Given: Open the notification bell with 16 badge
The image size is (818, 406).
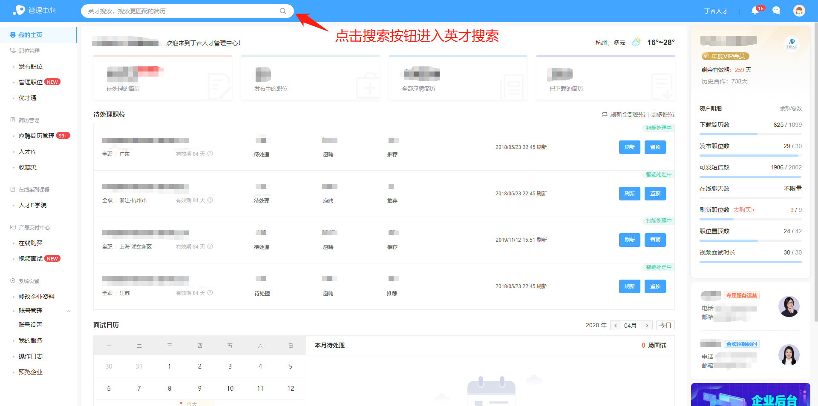Looking at the screenshot, I should pos(756,10).
